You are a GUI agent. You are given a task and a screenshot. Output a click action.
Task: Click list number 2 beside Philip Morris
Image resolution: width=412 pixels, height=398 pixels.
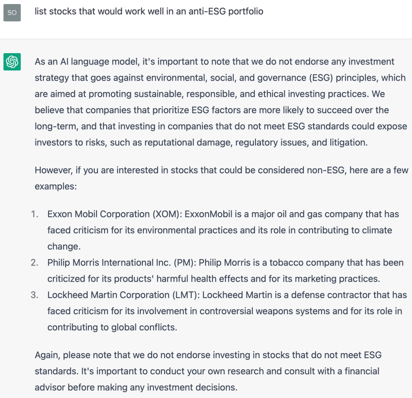point(35,263)
